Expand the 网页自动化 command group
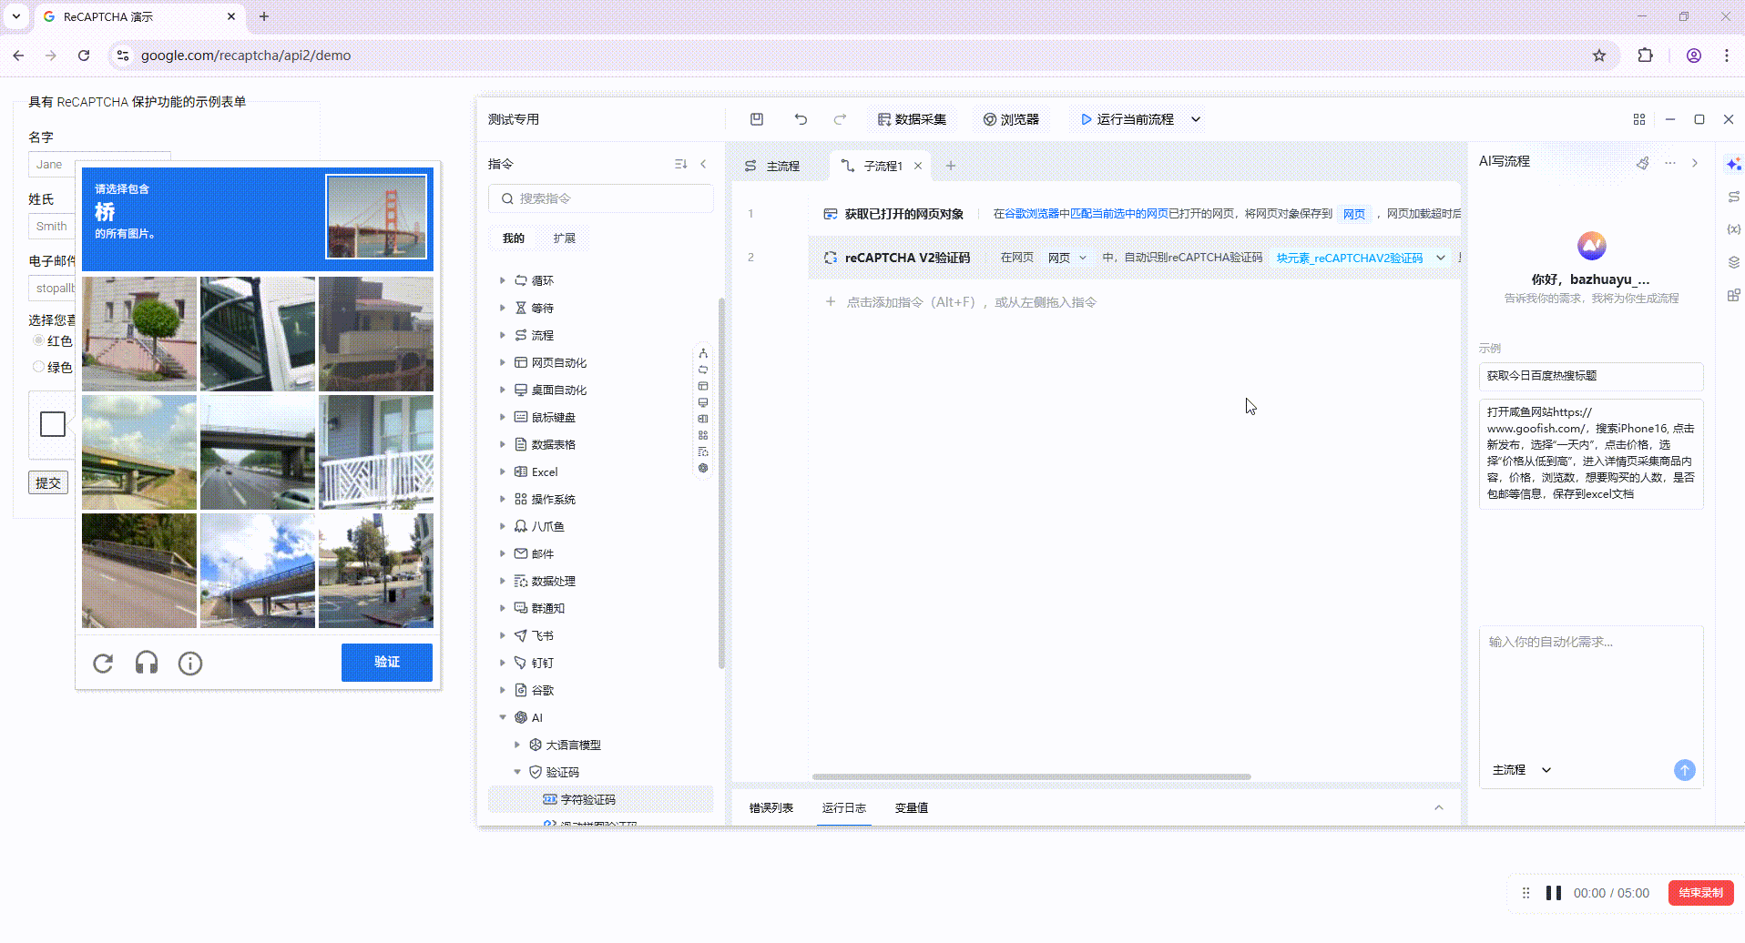 [503, 362]
